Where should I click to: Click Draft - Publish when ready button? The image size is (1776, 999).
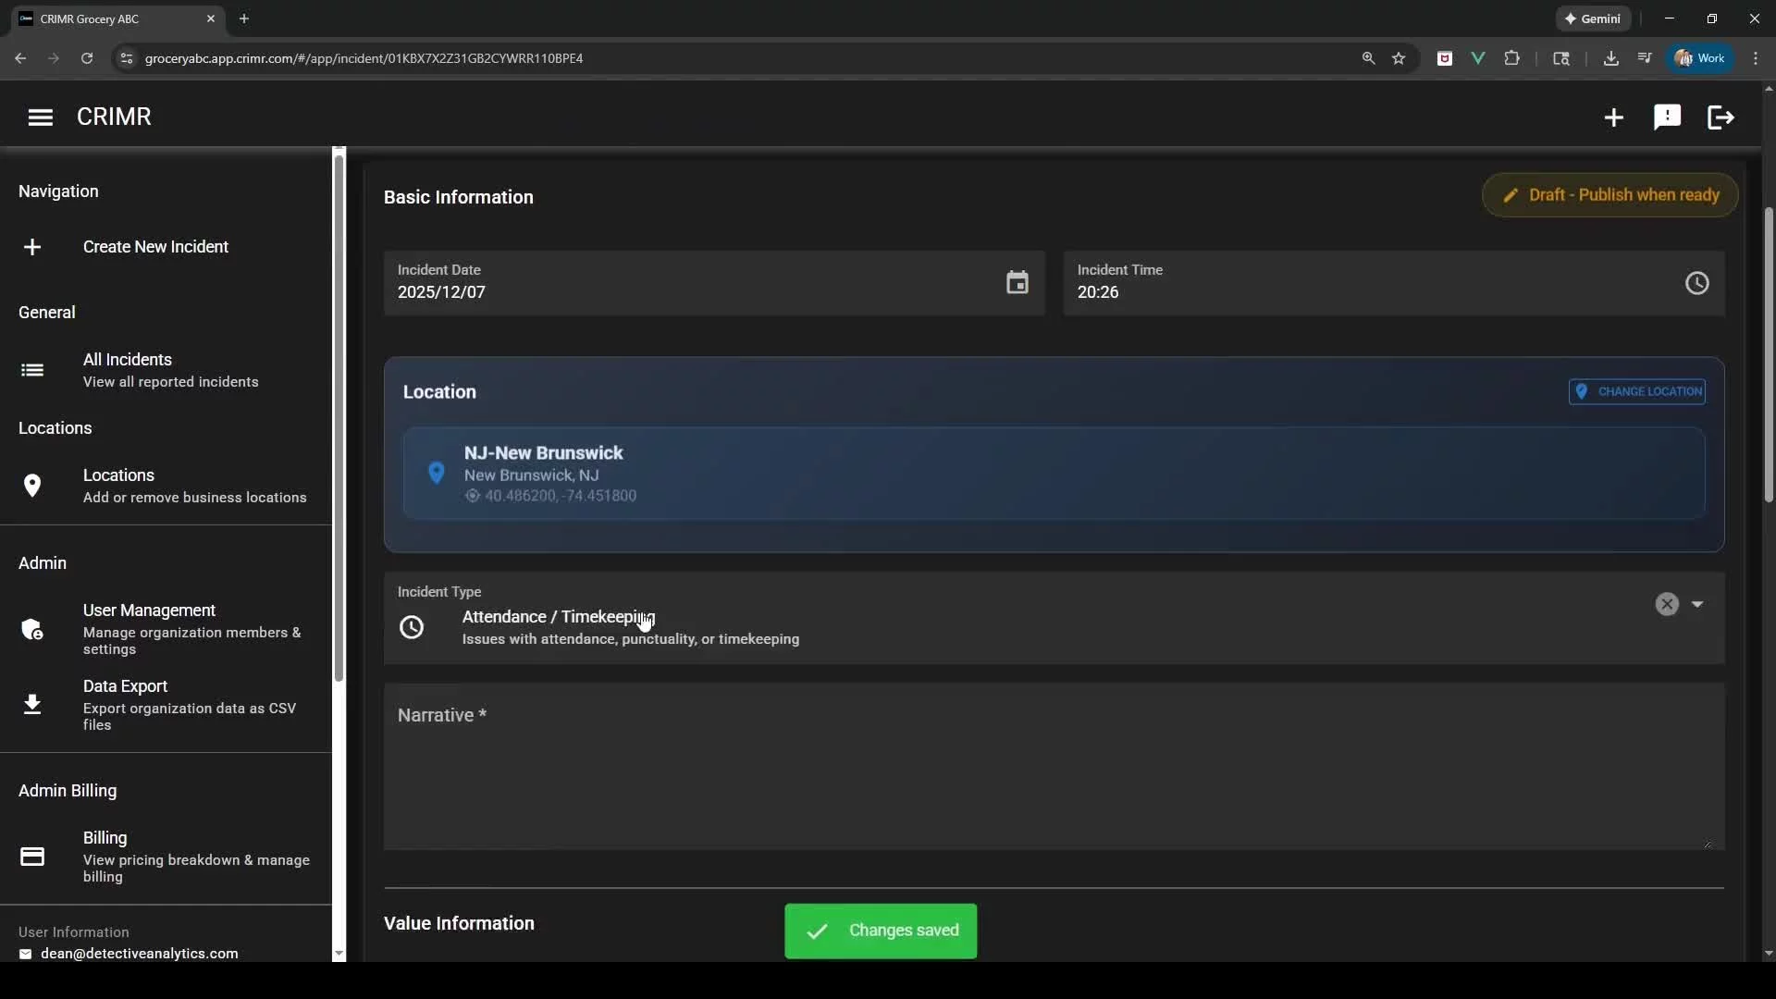tap(1609, 195)
